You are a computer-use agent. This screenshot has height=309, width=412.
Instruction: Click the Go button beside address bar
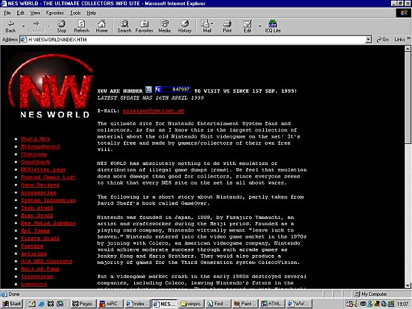tap(382, 39)
